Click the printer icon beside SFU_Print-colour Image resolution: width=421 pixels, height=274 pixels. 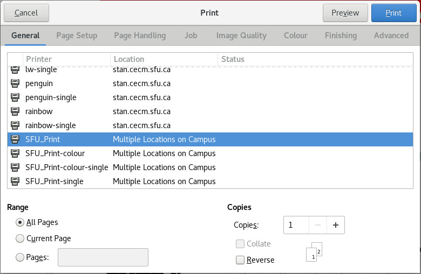pos(15,153)
